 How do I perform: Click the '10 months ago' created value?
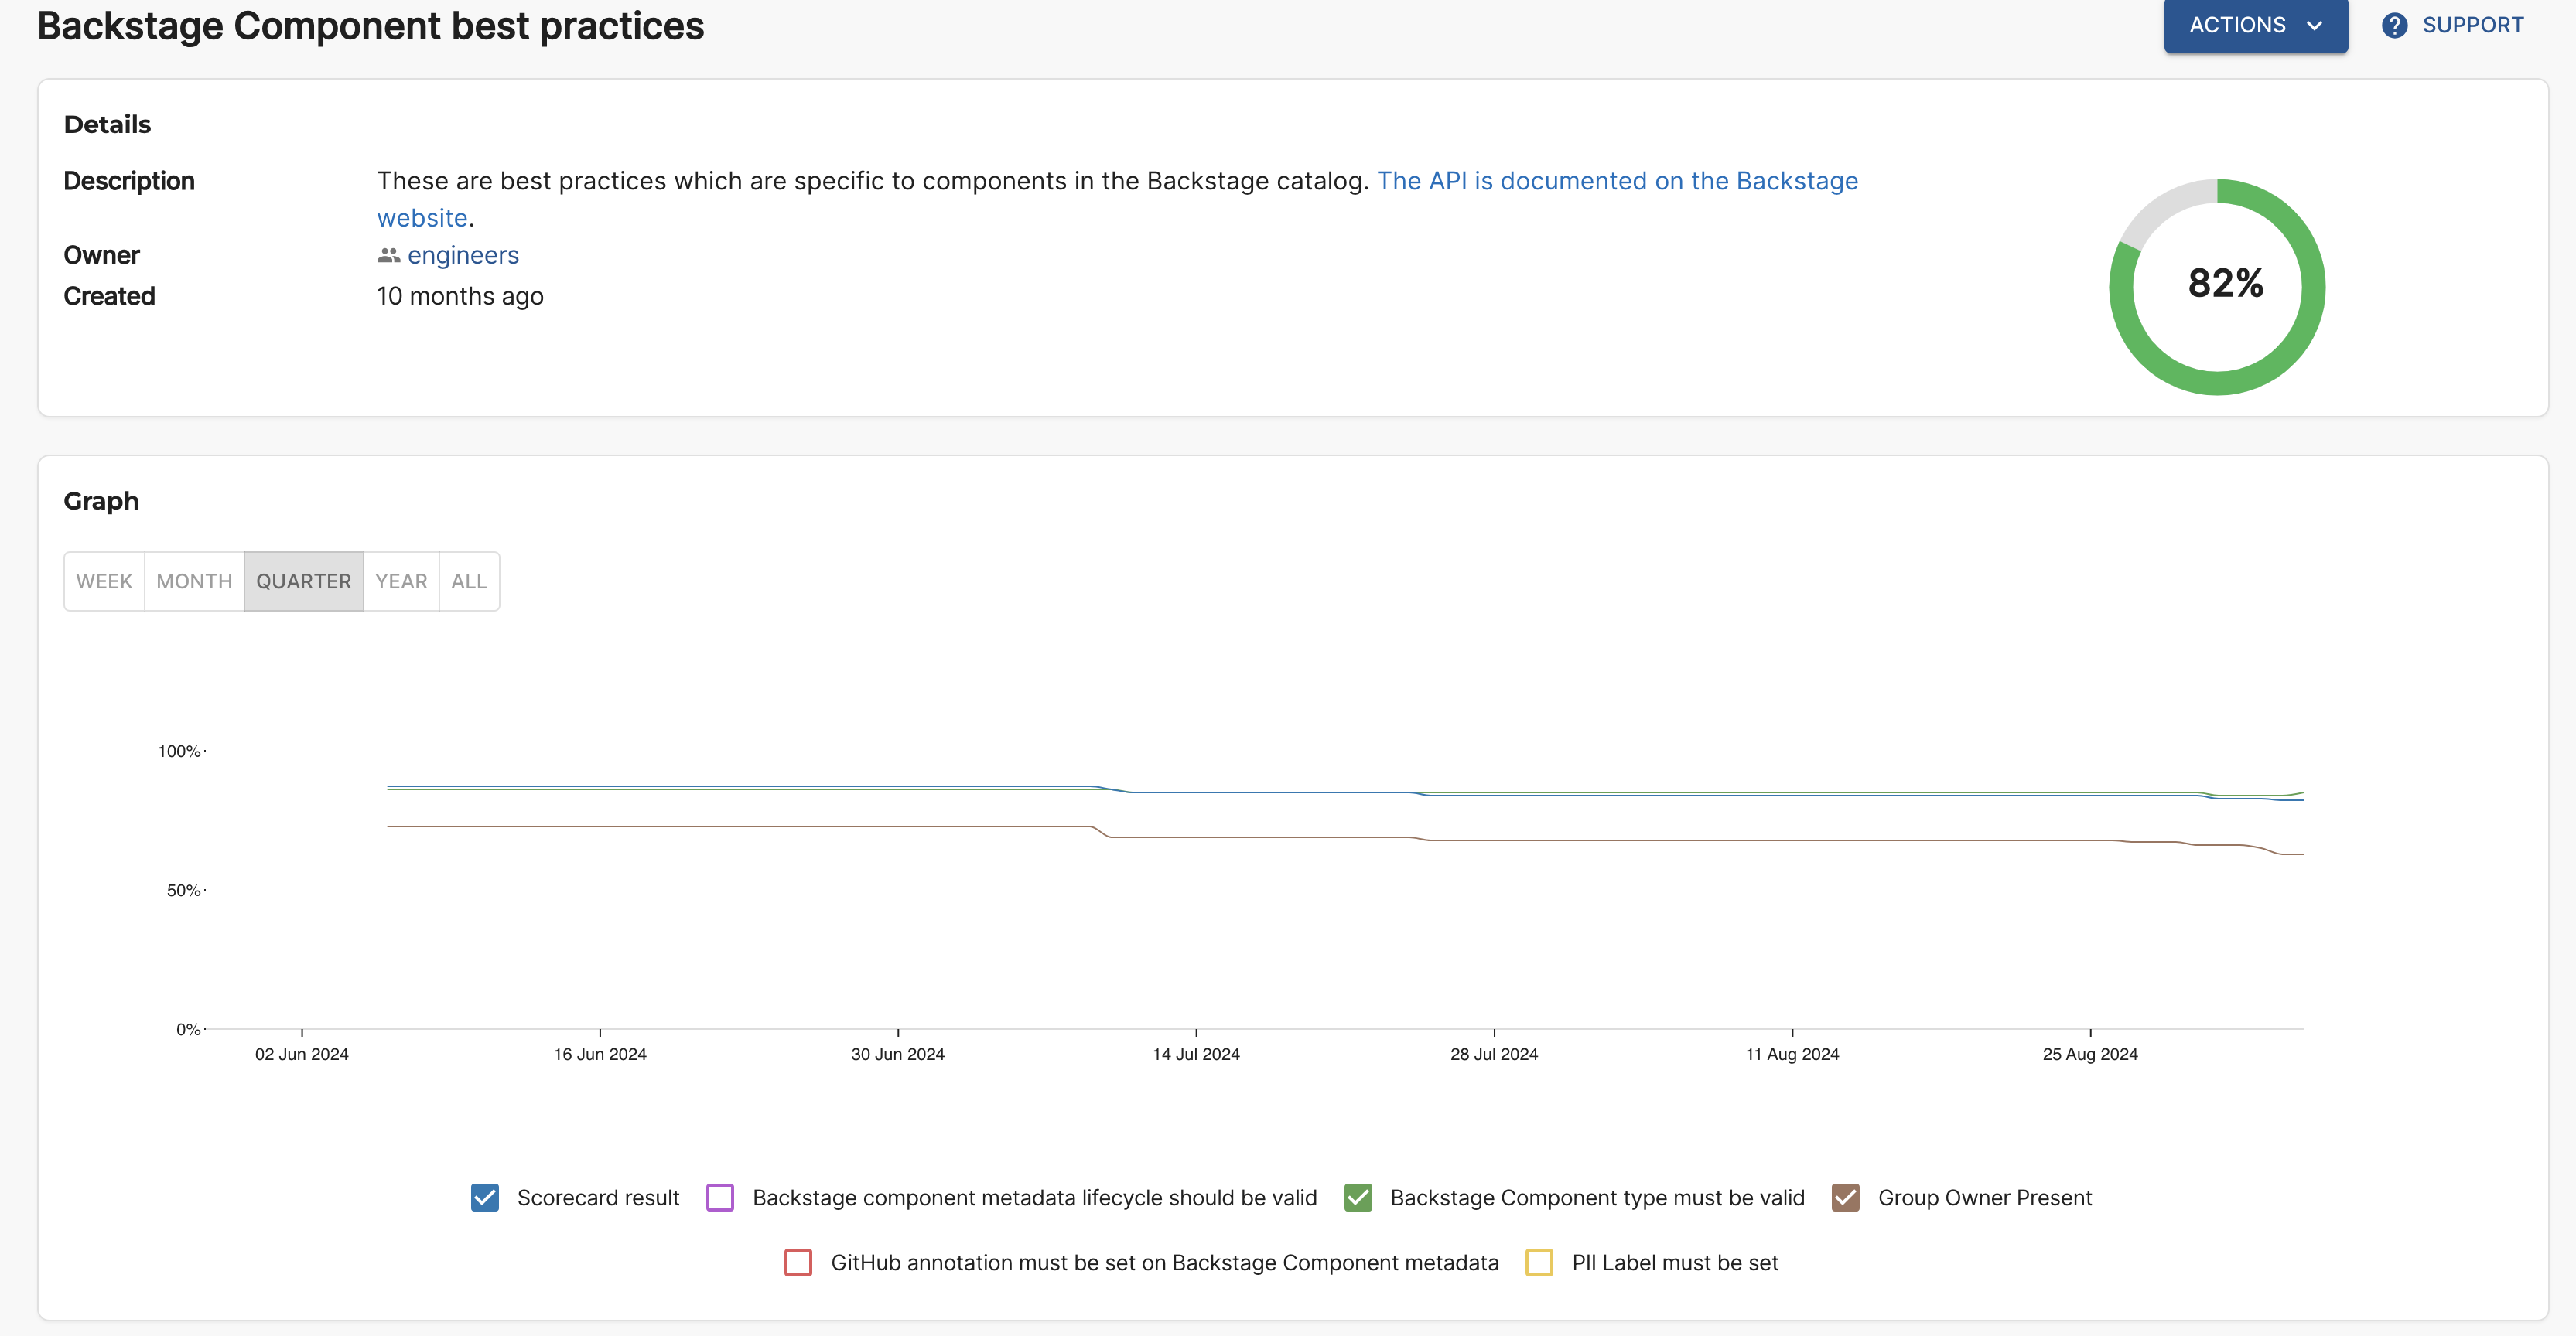tap(460, 296)
